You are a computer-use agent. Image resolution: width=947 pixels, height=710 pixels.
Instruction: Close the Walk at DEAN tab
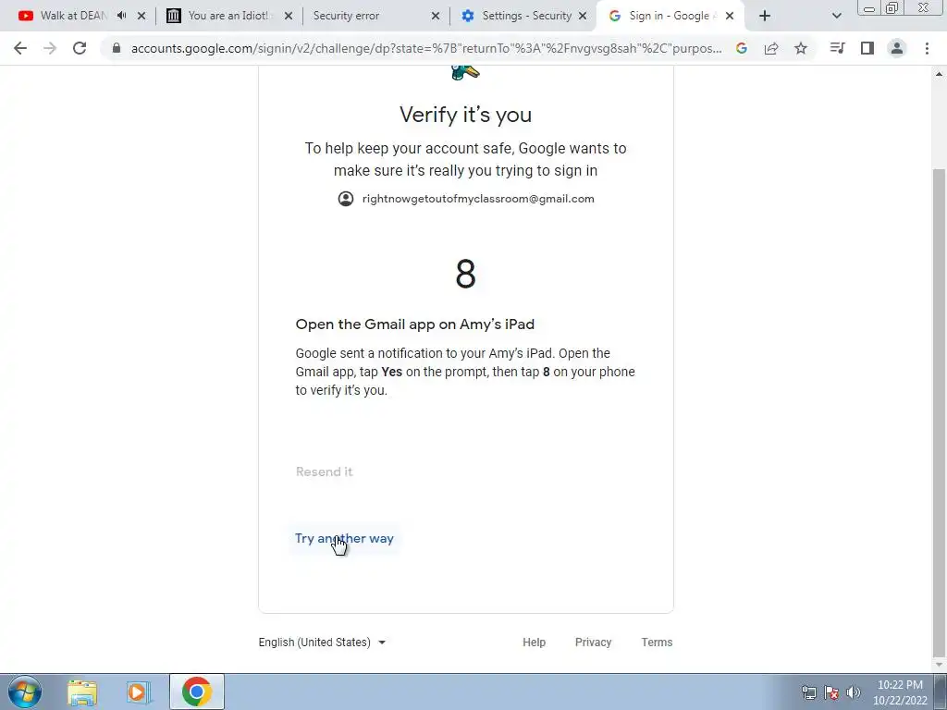(141, 17)
